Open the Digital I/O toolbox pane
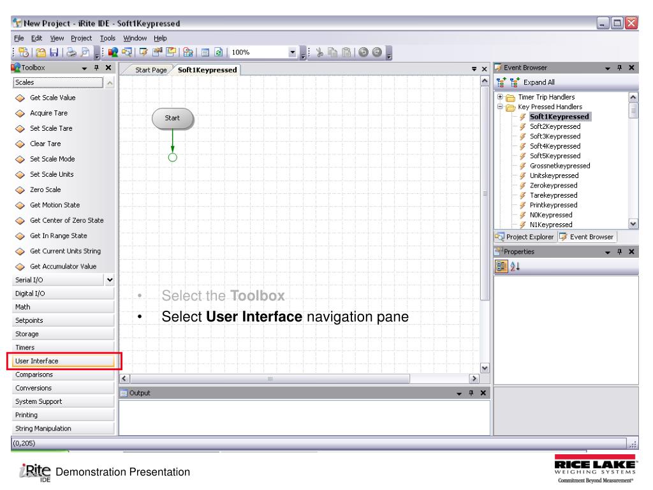This screenshot has width=653, height=490. [64, 293]
